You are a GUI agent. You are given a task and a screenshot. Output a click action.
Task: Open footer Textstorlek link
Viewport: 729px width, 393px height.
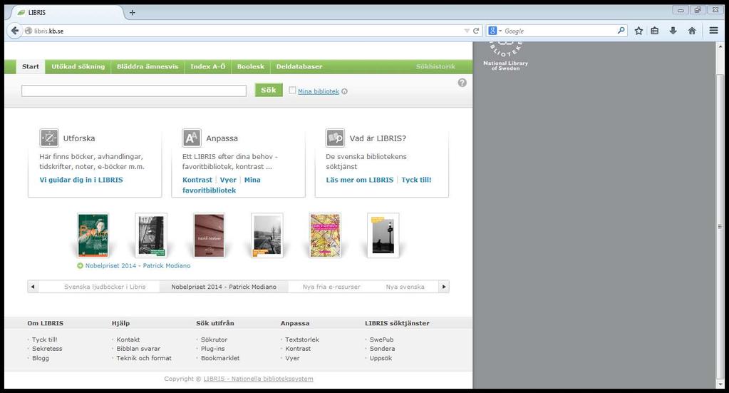point(302,340)
